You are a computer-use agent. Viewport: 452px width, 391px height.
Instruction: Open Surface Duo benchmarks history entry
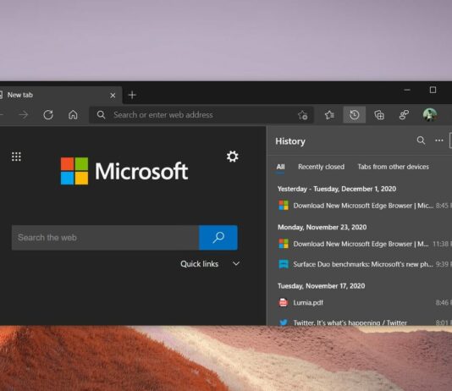(x=364, y=264)
